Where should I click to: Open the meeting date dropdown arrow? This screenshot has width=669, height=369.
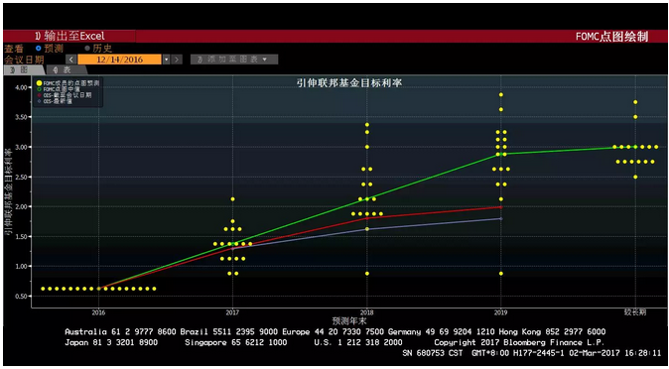[167, 60]
